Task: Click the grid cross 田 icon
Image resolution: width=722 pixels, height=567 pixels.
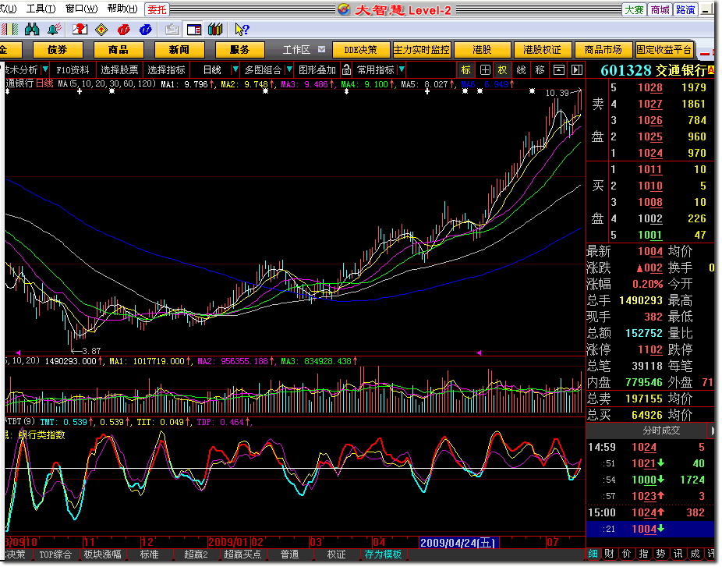Action: pyautogui.click(x=485, y=70)
